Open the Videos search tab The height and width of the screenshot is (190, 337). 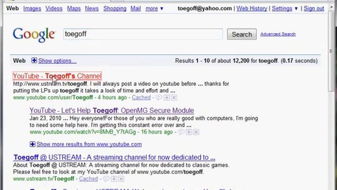pos(54,8)
